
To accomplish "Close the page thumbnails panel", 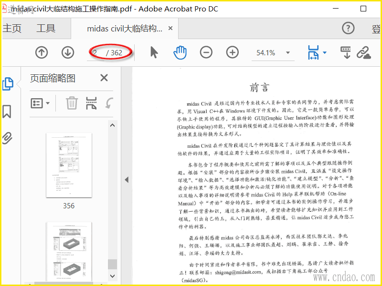I will (104, 78).
